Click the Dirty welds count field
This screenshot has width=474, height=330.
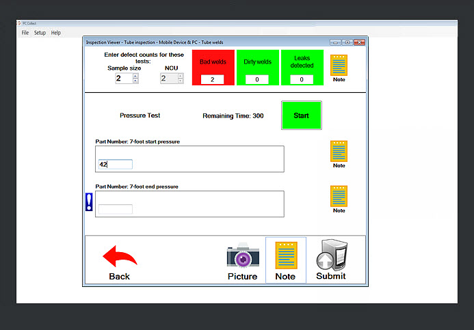pos(256,80)
